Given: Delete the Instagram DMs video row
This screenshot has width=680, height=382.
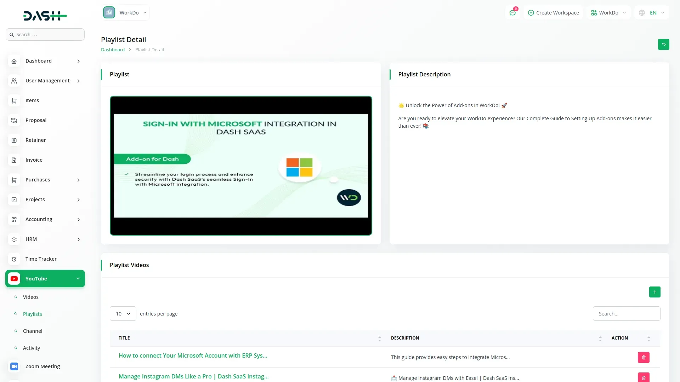Looking at the screenshot, I should [x=643, y=377].
